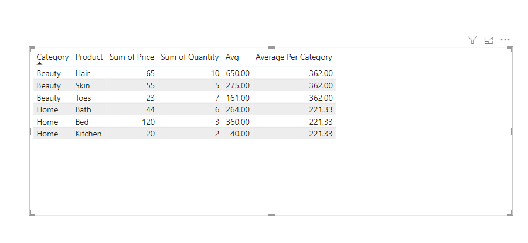Click the Beauty cell in the Toes row
The image size is (528, 243).
coord(49,98)
